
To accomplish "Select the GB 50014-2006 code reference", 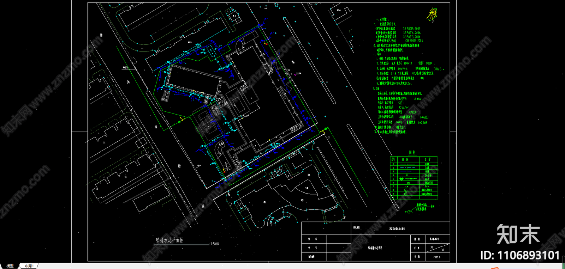I will tap(411, 33).
